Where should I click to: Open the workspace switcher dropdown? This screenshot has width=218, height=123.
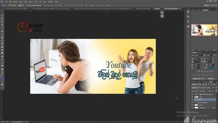[211, 5]
